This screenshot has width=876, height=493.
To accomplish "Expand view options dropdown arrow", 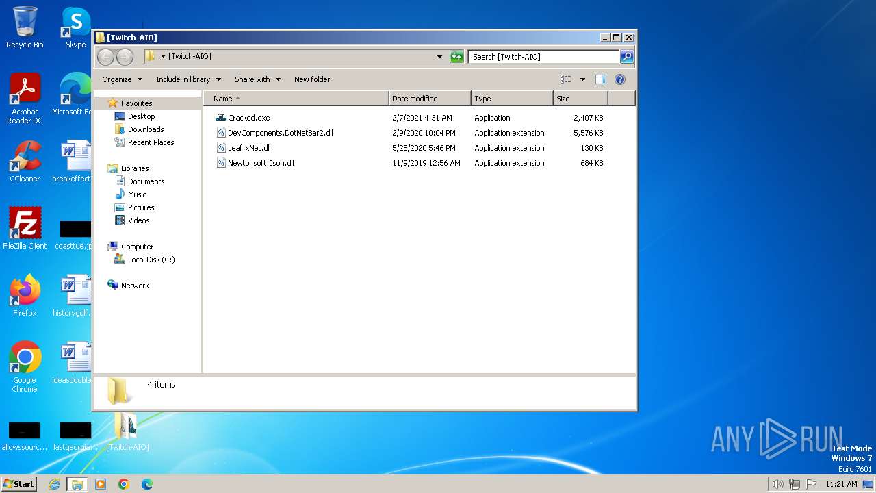I will (x=582, y=79).
